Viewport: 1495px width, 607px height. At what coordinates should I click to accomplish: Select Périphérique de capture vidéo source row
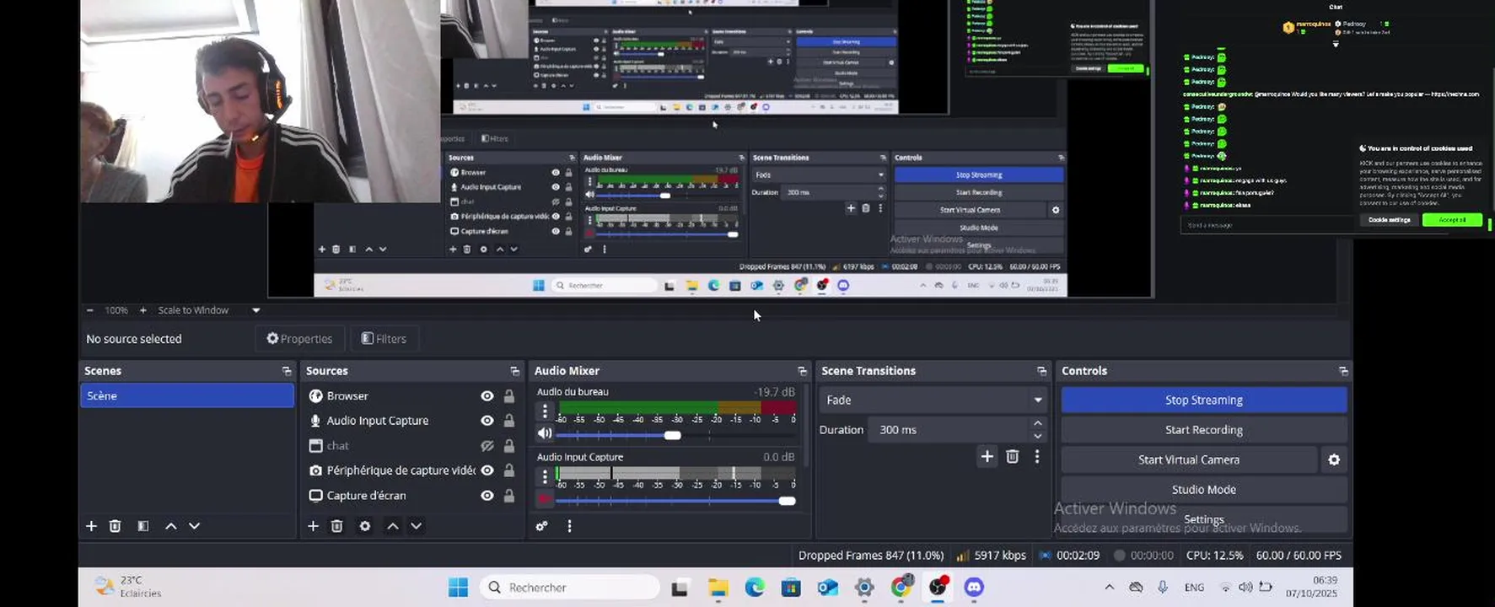(x=411, y=470)
